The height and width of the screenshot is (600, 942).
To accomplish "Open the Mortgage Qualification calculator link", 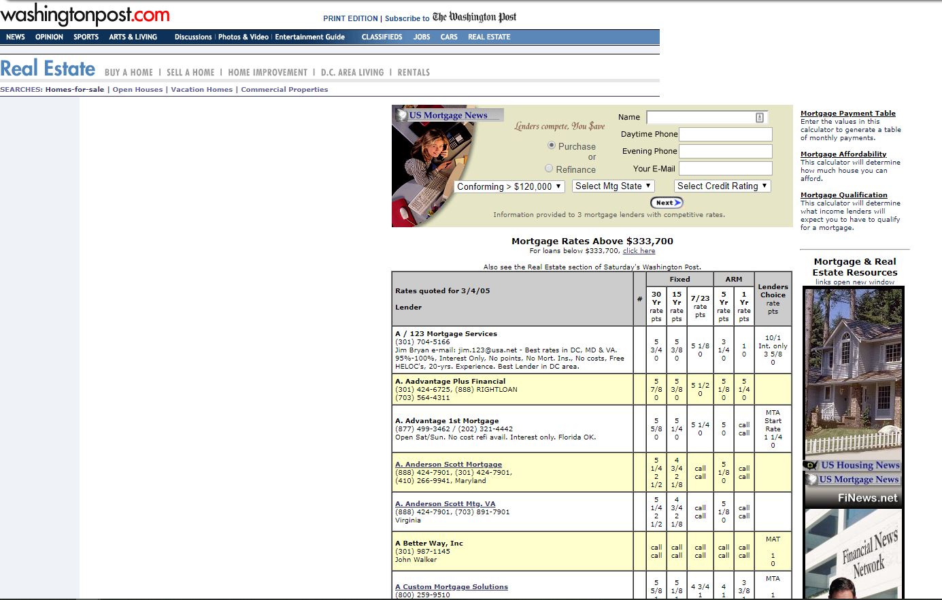I will [843, 195].
